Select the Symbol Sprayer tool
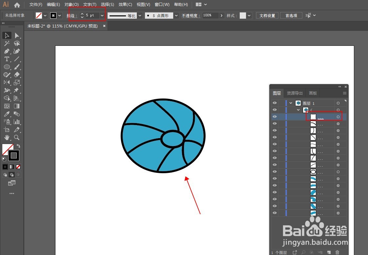 [x=7, y=122]
